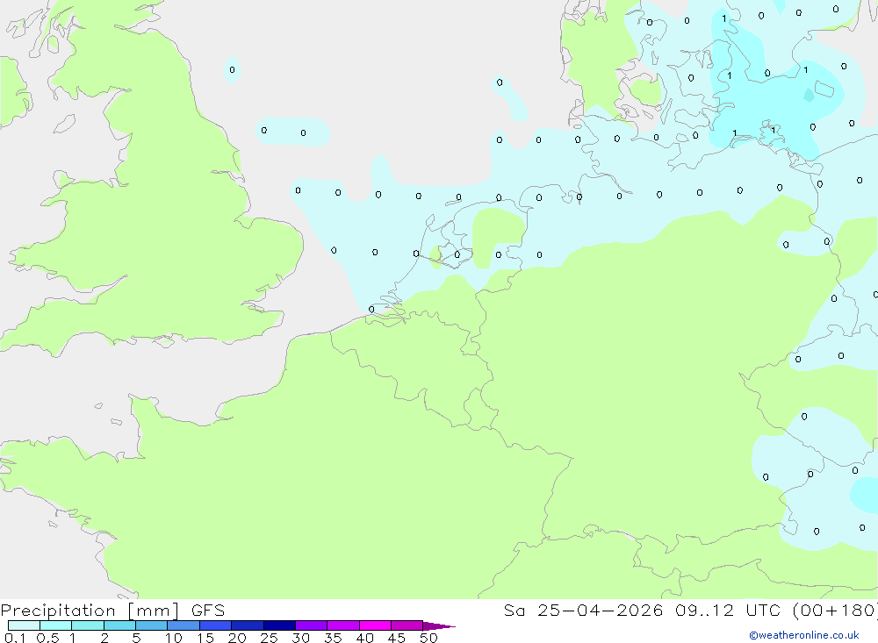Select the 5–10 mm legend color swatch

[x=152, y=625]
